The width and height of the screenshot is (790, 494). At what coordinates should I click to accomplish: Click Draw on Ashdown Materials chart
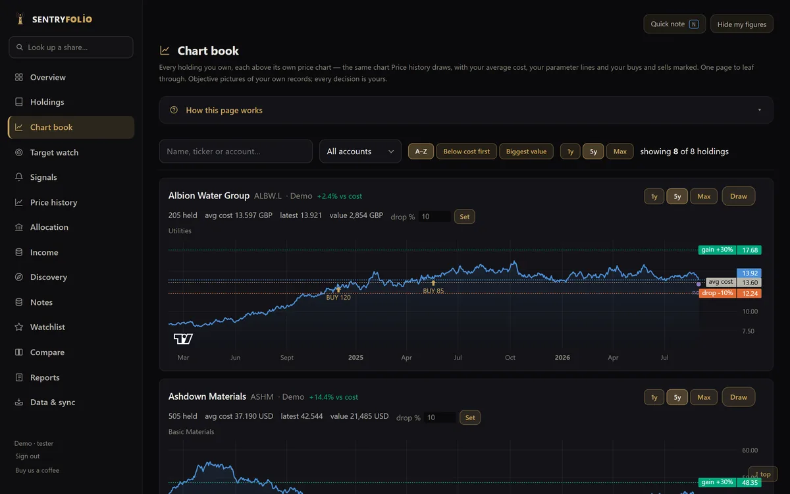point(739,397)
